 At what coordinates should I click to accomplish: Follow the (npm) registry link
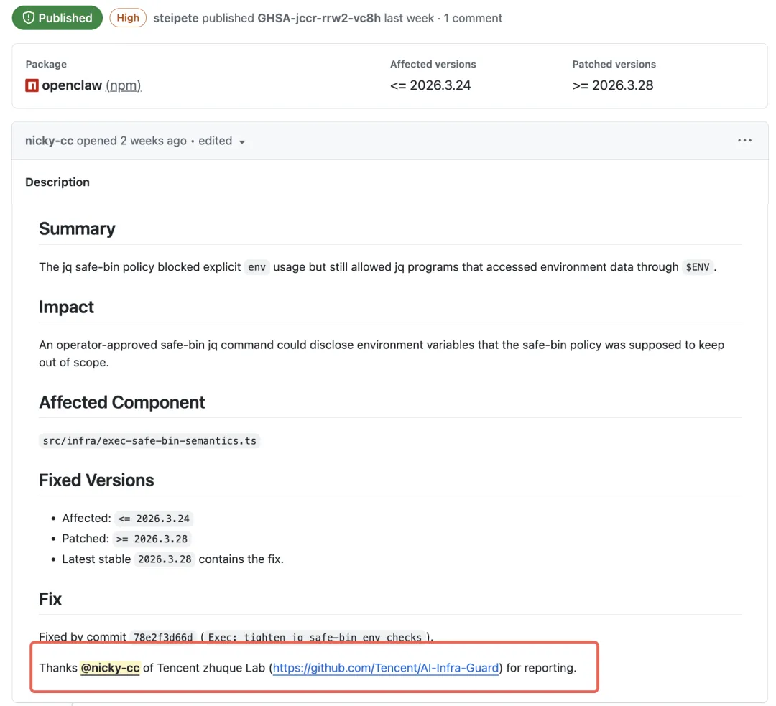point(123,85)
